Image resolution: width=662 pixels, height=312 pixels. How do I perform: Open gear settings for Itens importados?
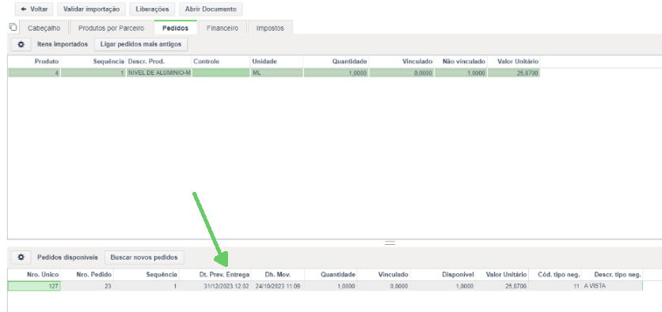[x=21, y=44]
